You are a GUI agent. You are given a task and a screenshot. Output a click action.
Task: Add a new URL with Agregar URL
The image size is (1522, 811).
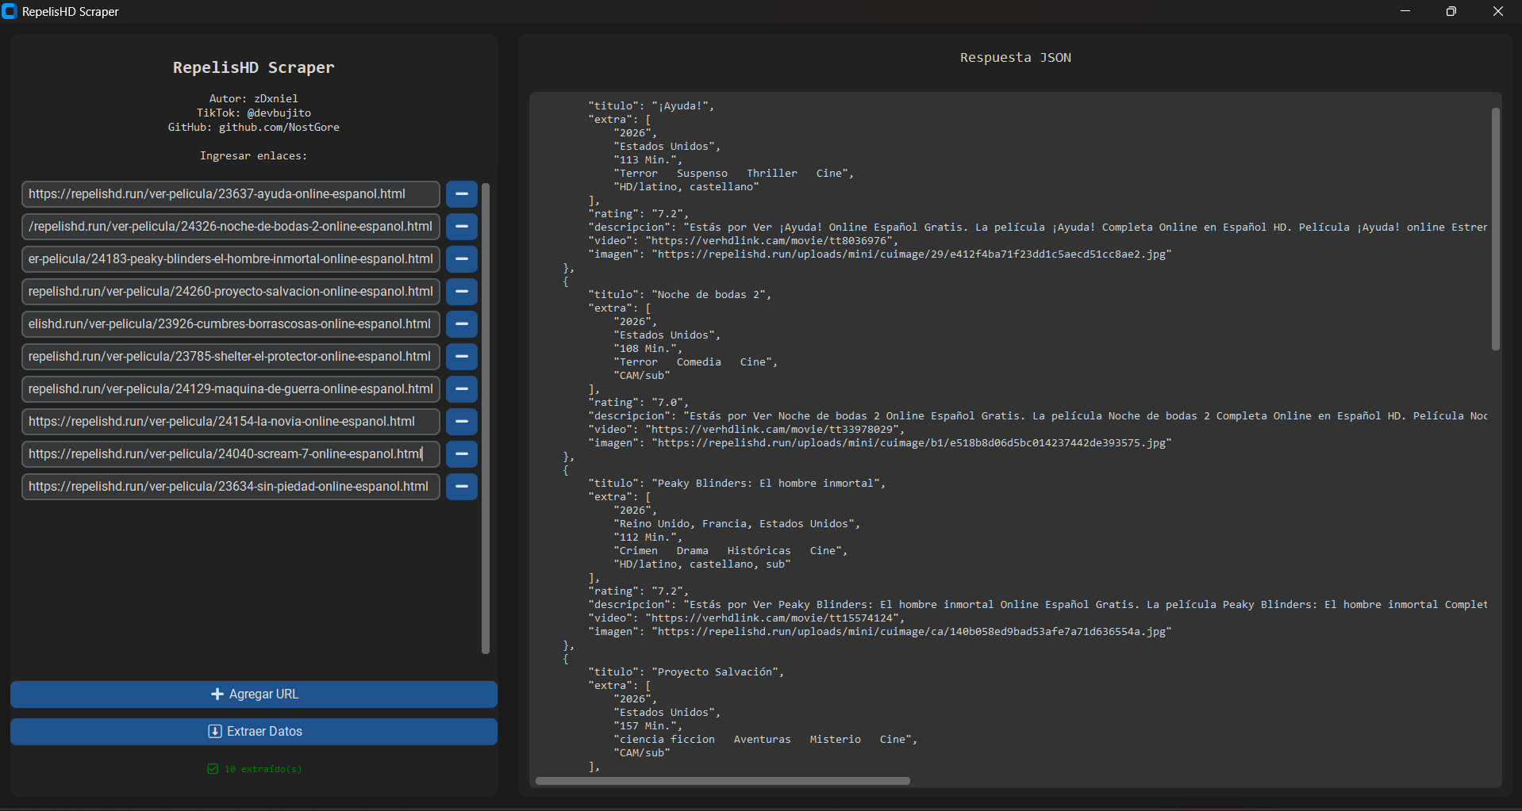[254, 694]
